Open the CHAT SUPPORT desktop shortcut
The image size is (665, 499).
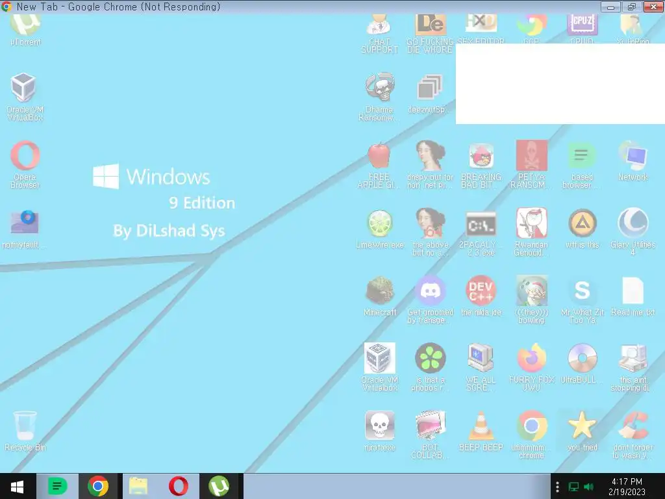pyautogui.click(x=379, y=34)
